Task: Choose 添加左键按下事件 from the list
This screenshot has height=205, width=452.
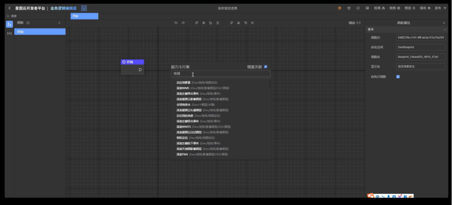Action: click(x=198, y=143)
